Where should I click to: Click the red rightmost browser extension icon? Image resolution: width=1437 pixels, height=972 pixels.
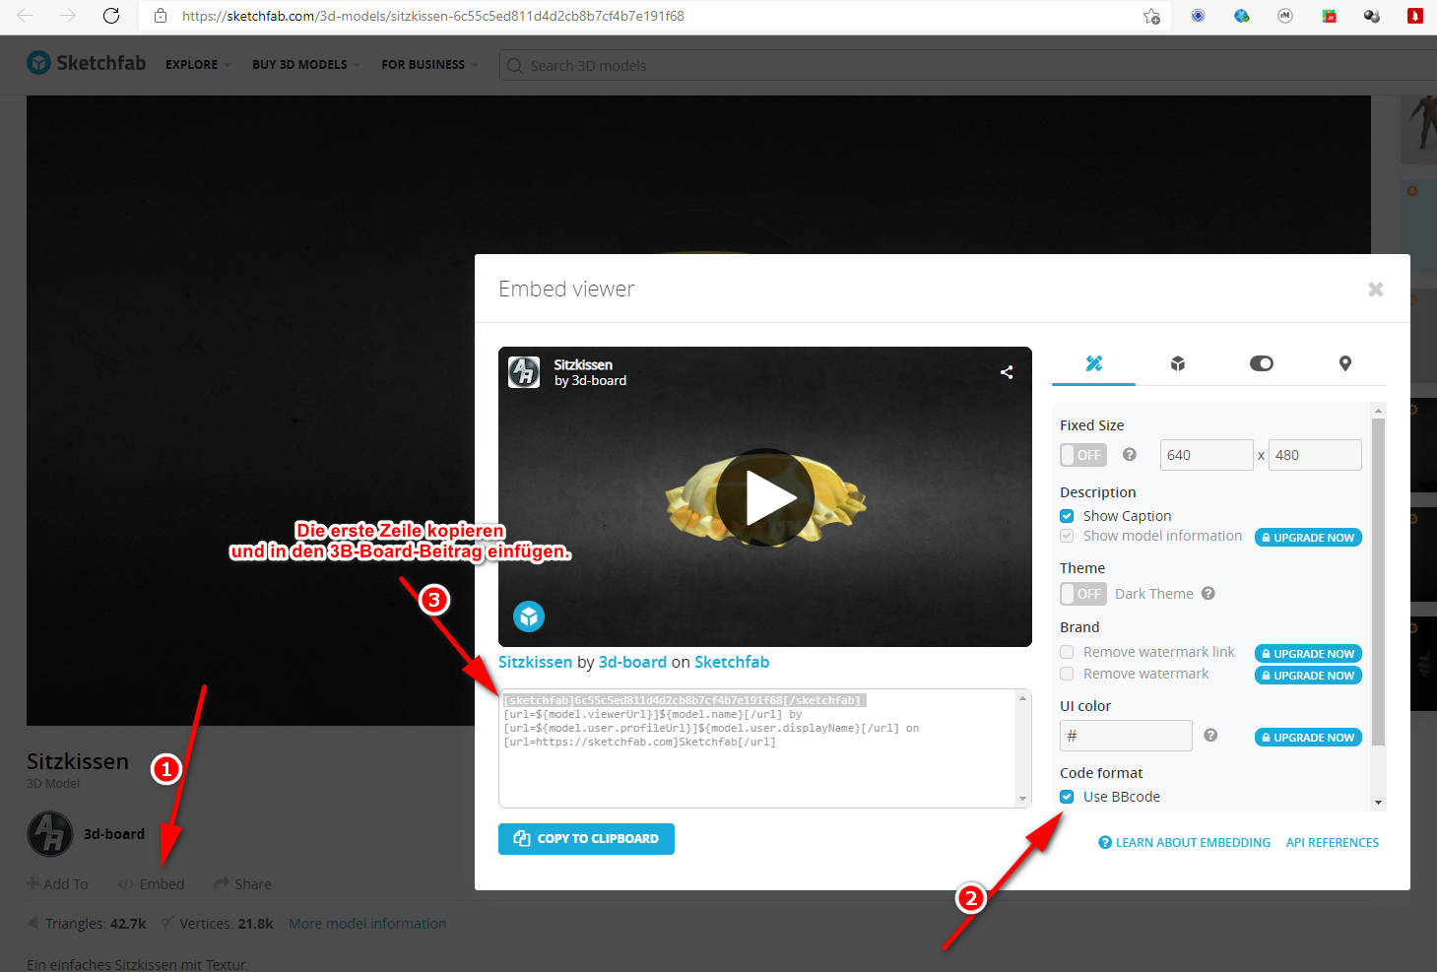point(1414,16)
